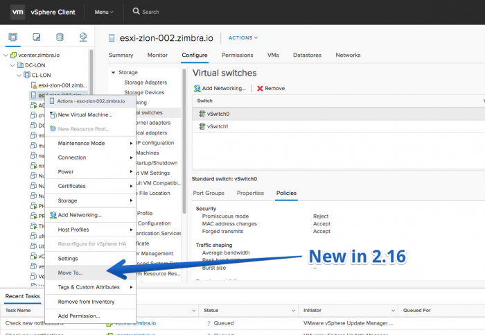485x335 pixels.
Task: Select Remove from Inventory
Action: click(90, 302)
